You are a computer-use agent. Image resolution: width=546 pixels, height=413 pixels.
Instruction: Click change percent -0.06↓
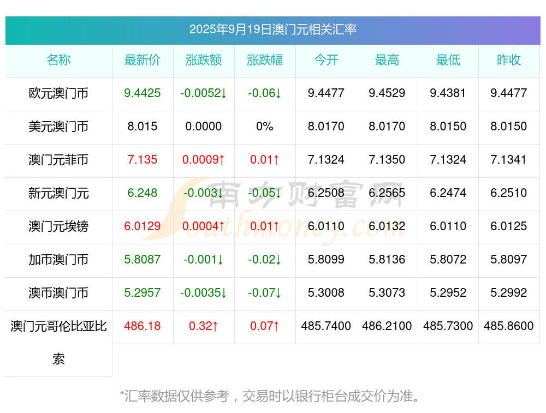[265, 93]
